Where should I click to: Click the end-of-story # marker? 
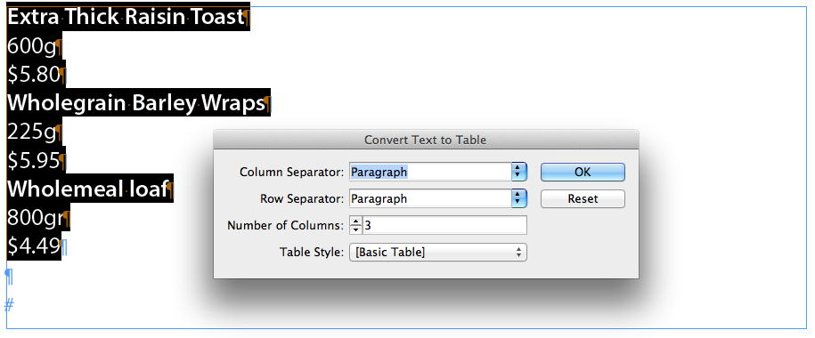tap(9, 305)
